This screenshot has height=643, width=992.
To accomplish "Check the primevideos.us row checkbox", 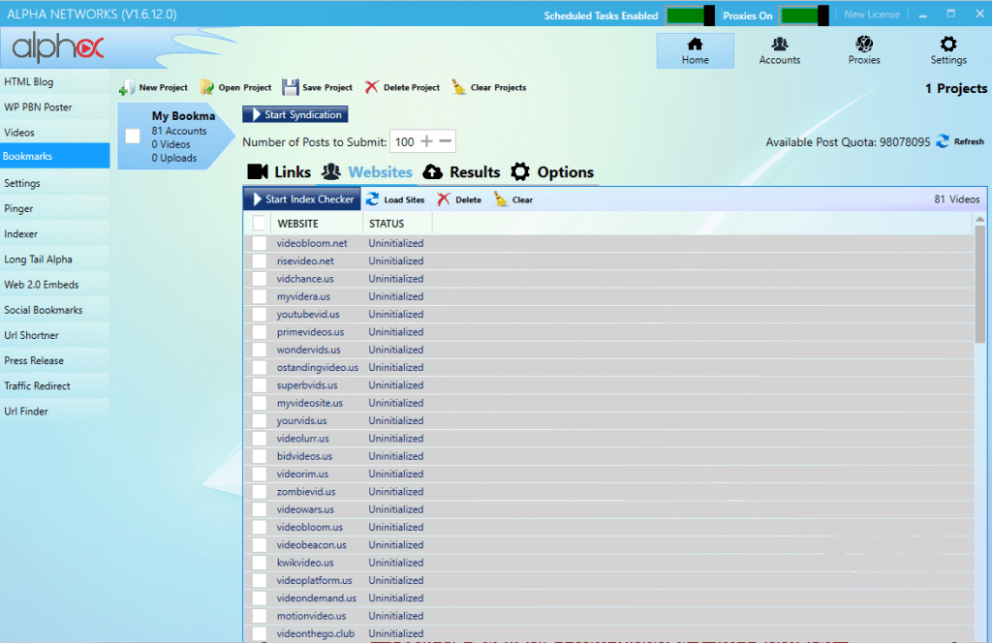I will pos(260,332).
